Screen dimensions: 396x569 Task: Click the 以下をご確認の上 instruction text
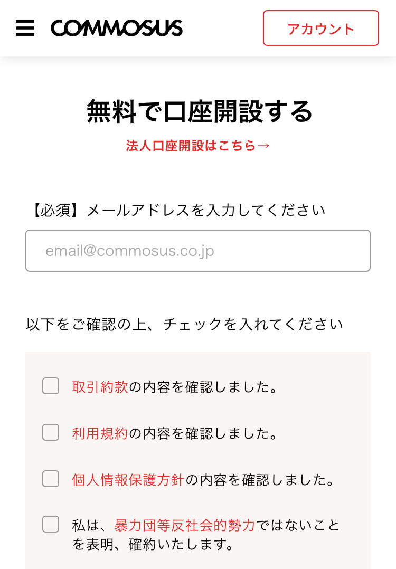tap(184, 324)
